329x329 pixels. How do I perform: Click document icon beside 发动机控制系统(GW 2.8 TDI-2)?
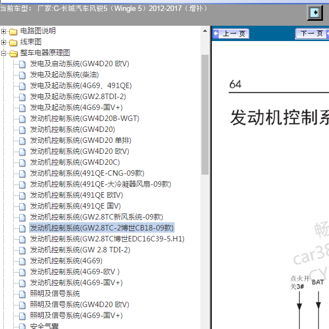tap(22, 250)
